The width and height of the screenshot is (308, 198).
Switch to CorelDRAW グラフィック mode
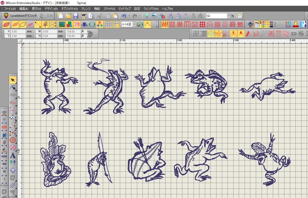tap(20, 16)
